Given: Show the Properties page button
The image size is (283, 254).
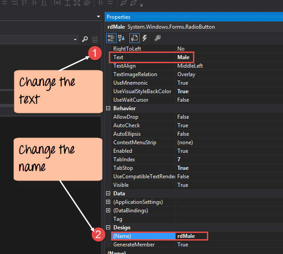Looking at the screenshot, I should click(134, 38).
